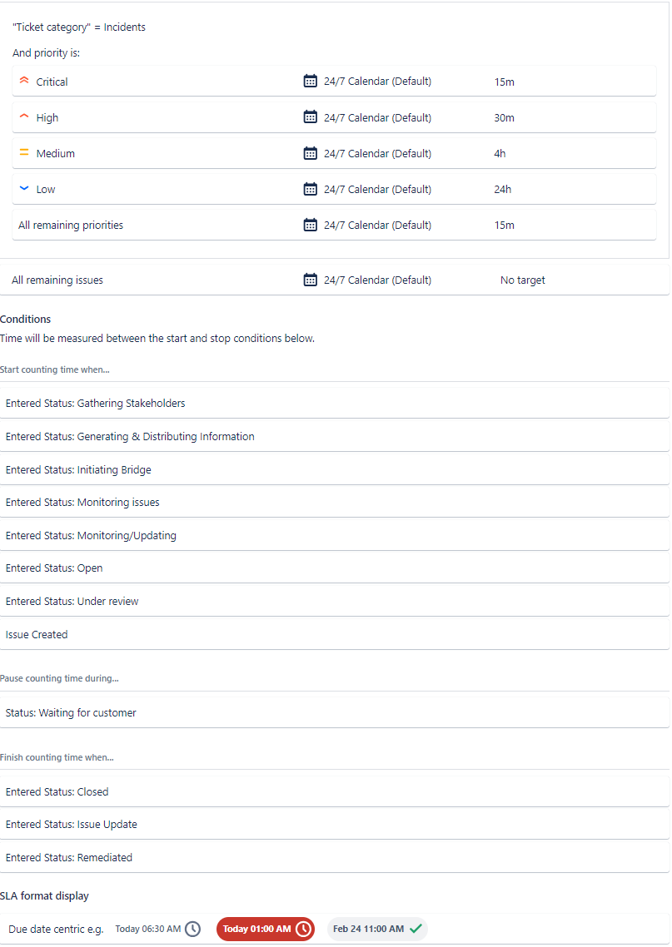Viewport: 672px width, 947px height.
Task: Select Entered Status: Initiating Bridge condition
Action: click(x=335, y=469)
